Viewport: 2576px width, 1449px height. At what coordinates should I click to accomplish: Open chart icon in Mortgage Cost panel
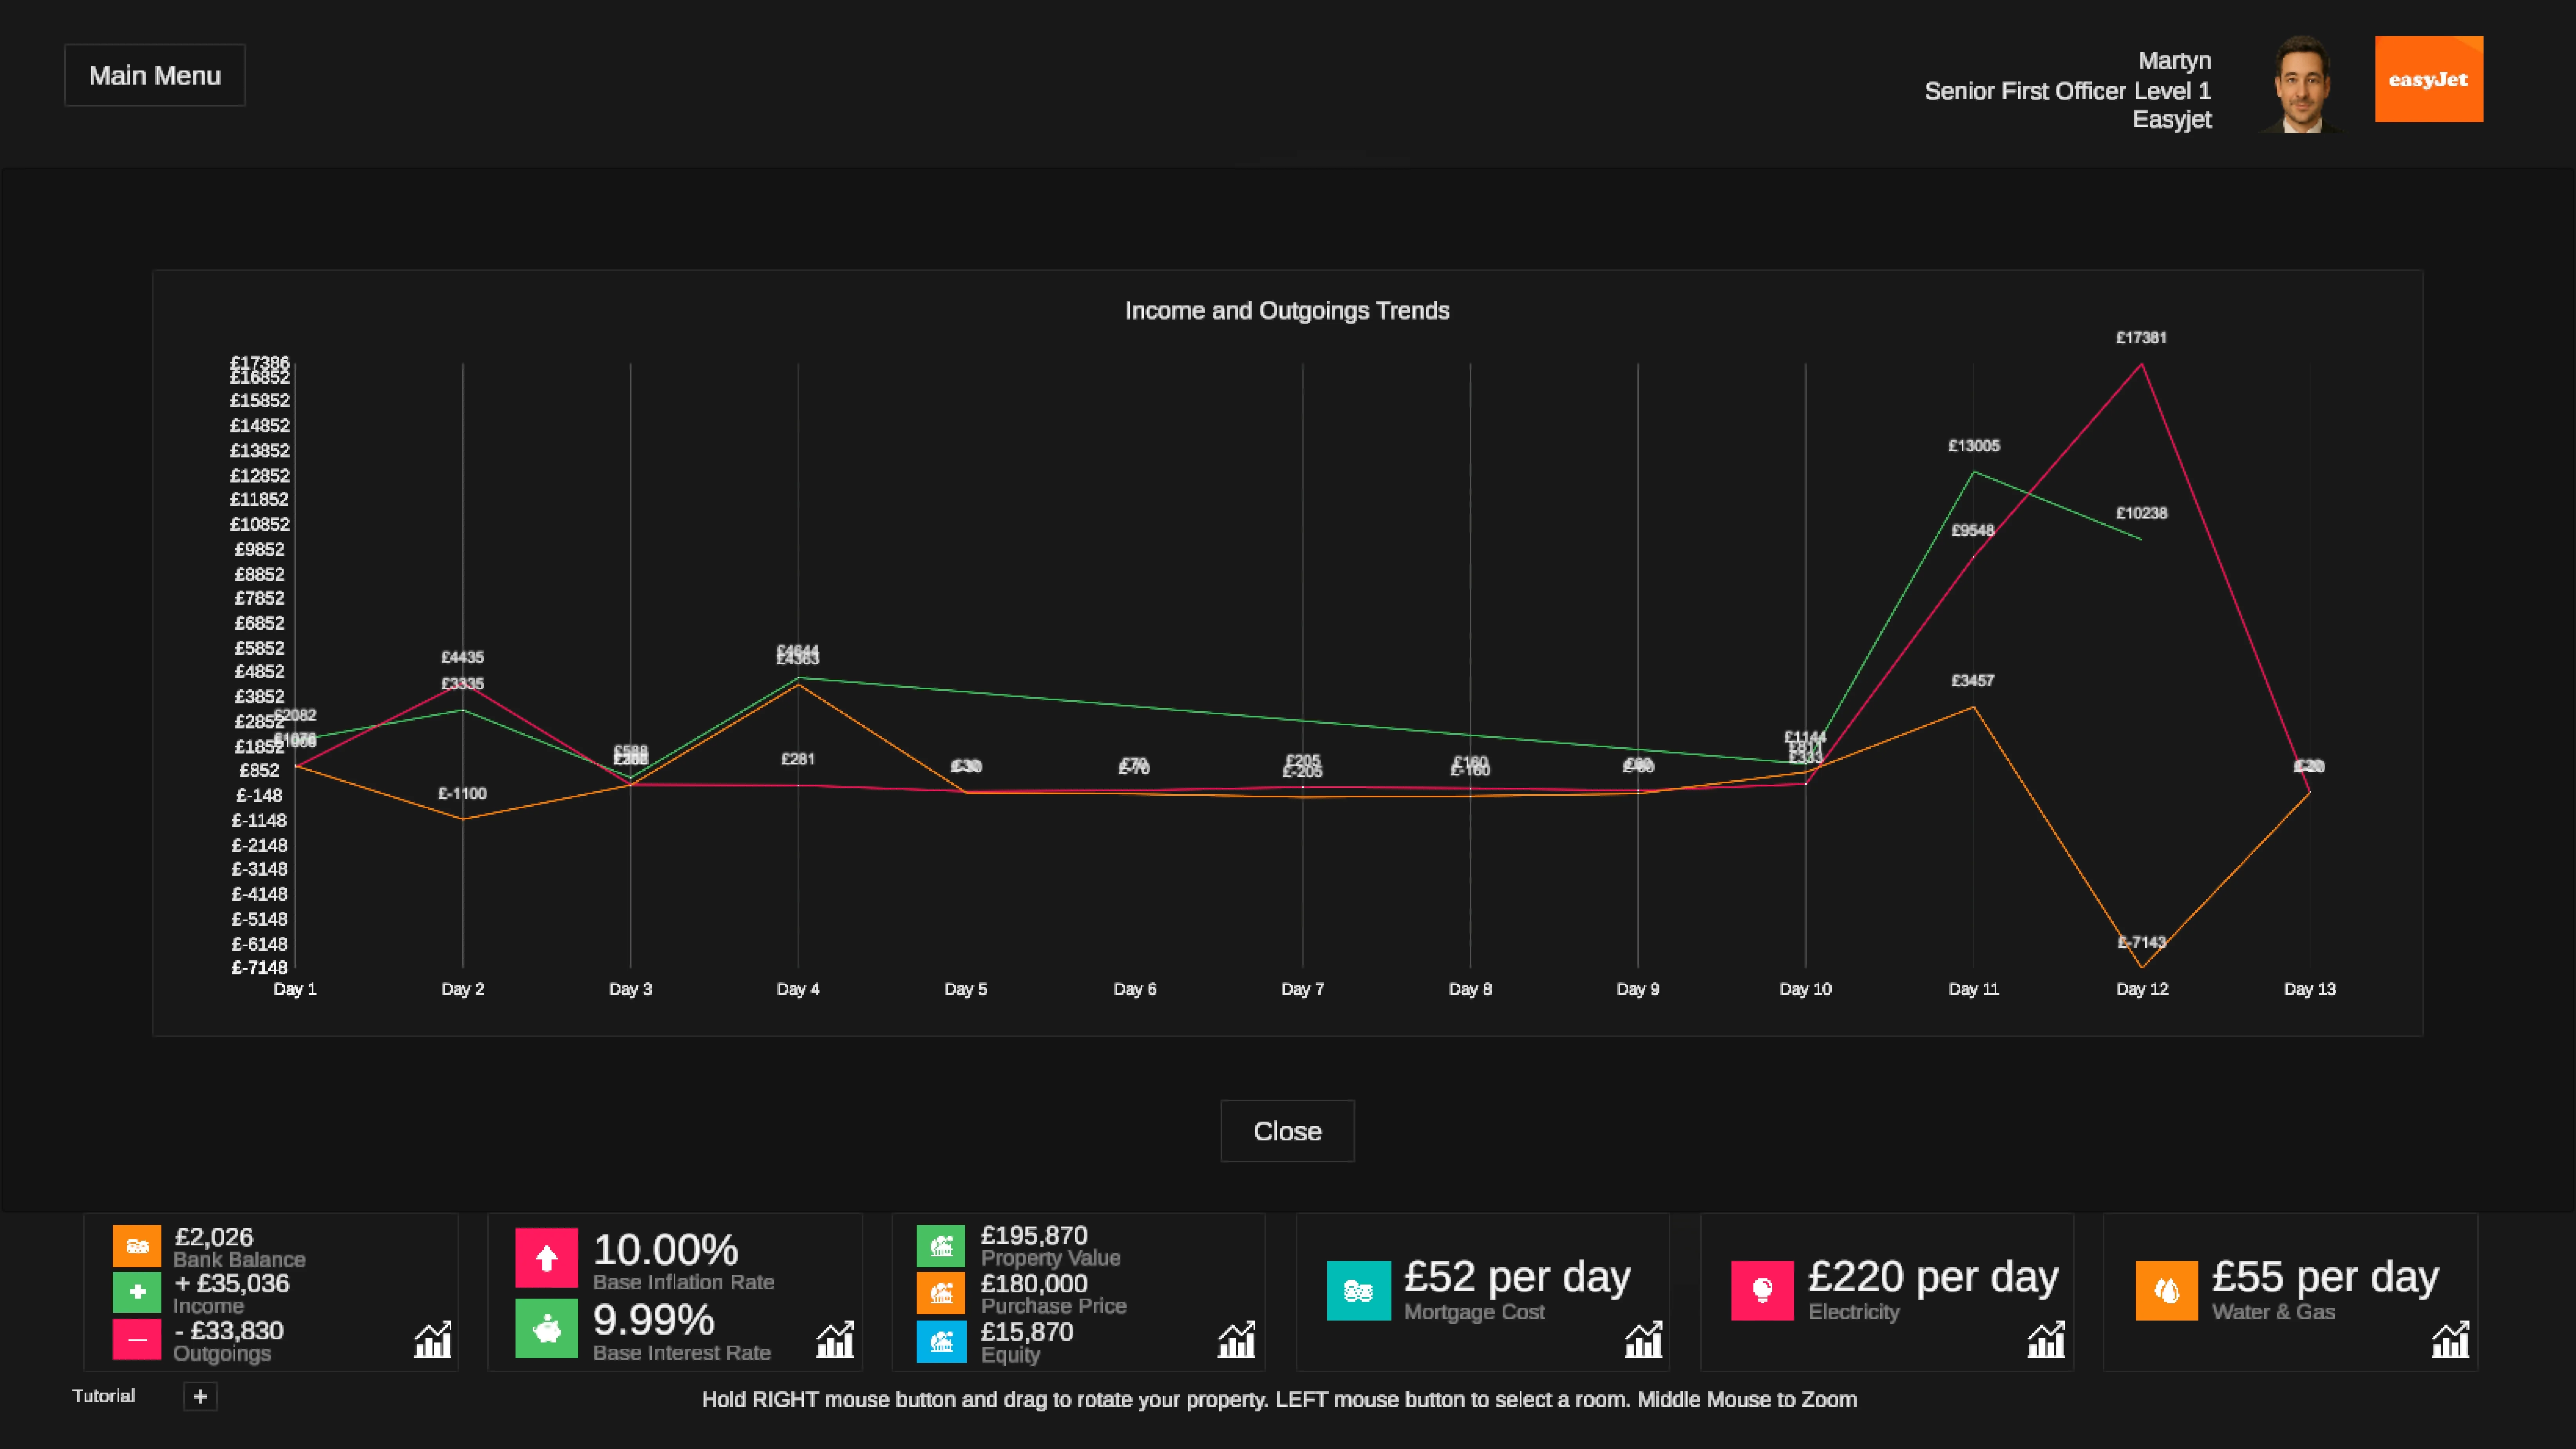click(x=1643, y=1339)
